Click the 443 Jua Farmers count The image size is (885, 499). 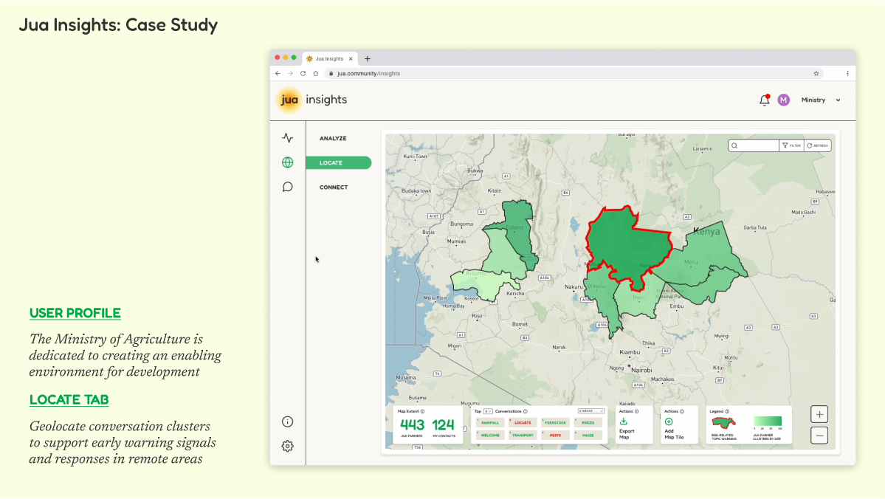(412, 425)
